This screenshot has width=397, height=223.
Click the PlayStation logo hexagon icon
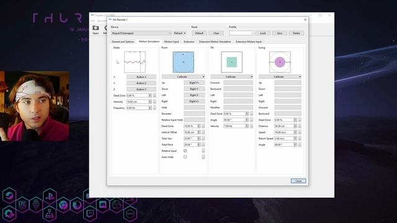click(x=50, y=196)
